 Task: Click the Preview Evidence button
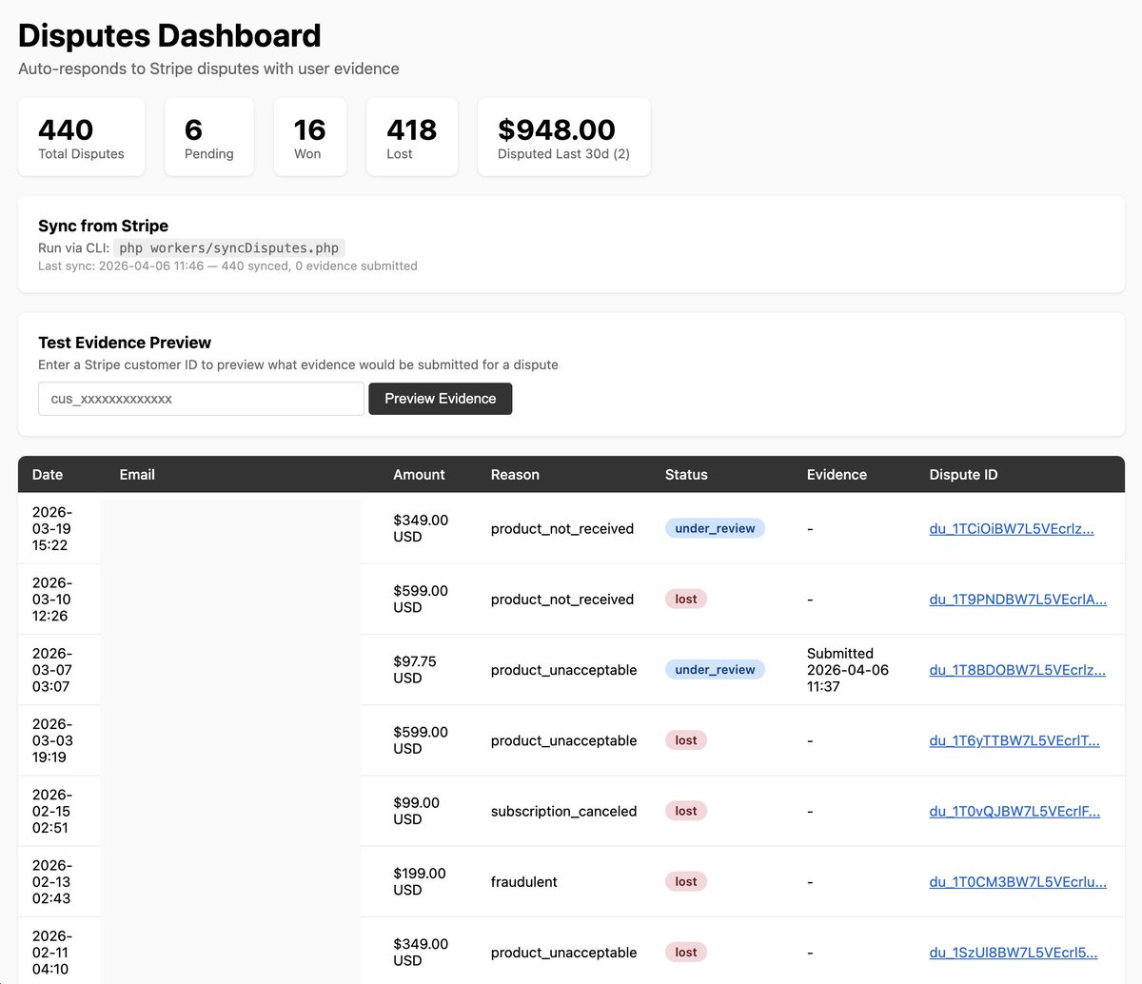(x=440, y=399)
